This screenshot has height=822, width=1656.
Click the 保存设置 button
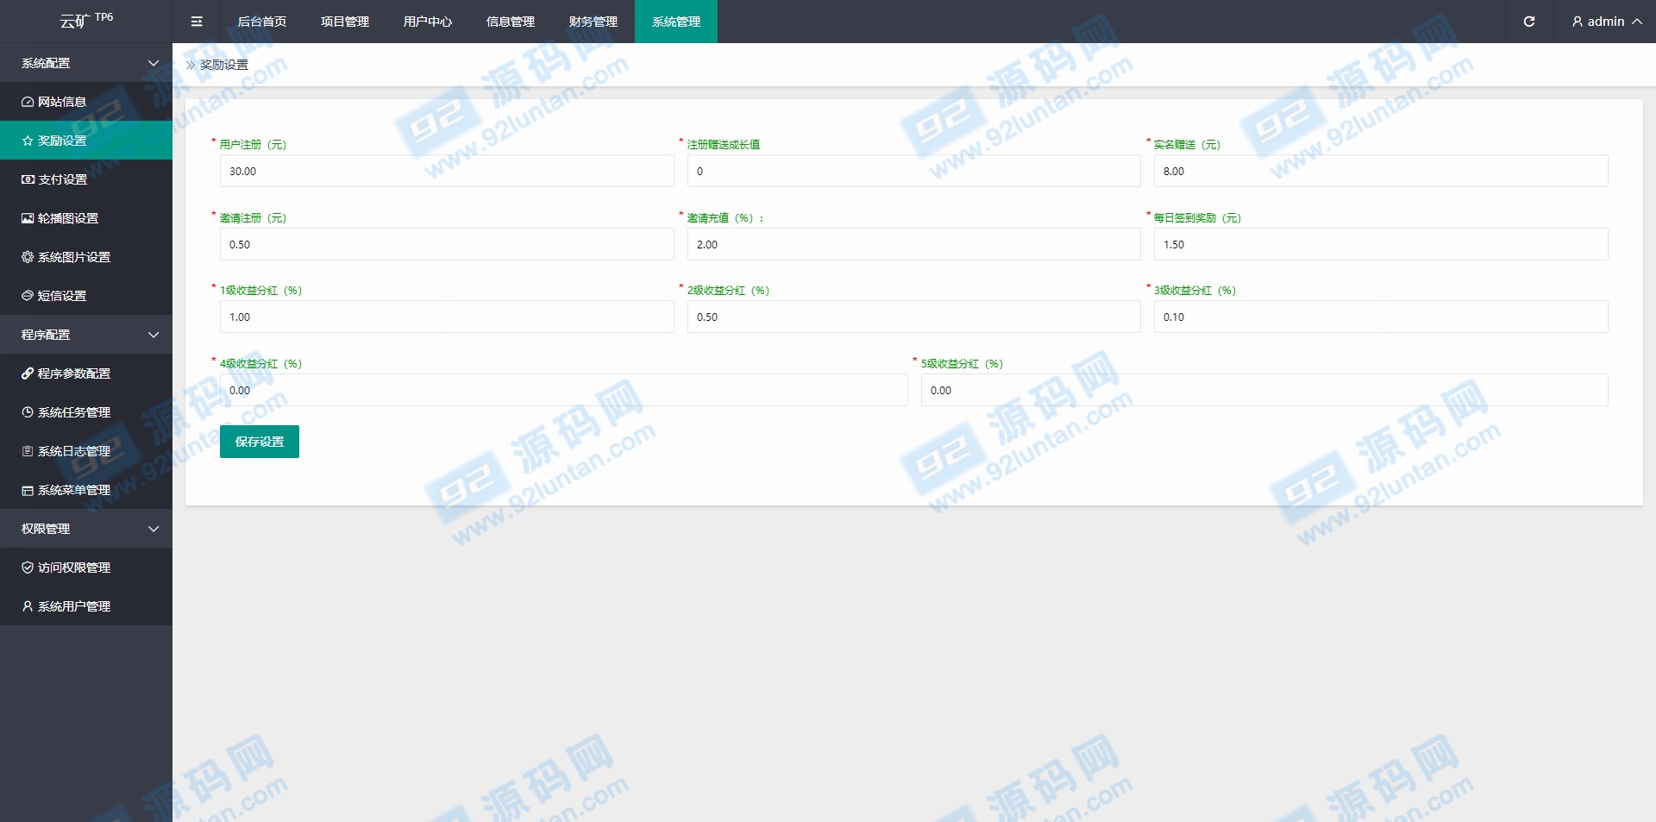click(259, 442)
